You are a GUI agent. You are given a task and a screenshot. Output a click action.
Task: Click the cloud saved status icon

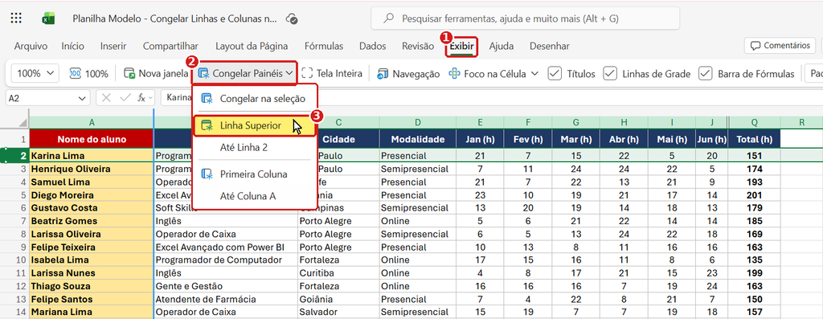[x=292, y=18]
